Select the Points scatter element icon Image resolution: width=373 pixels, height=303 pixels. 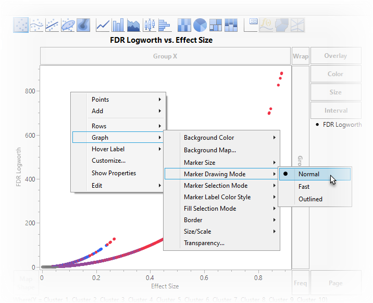tap(21, 25)
